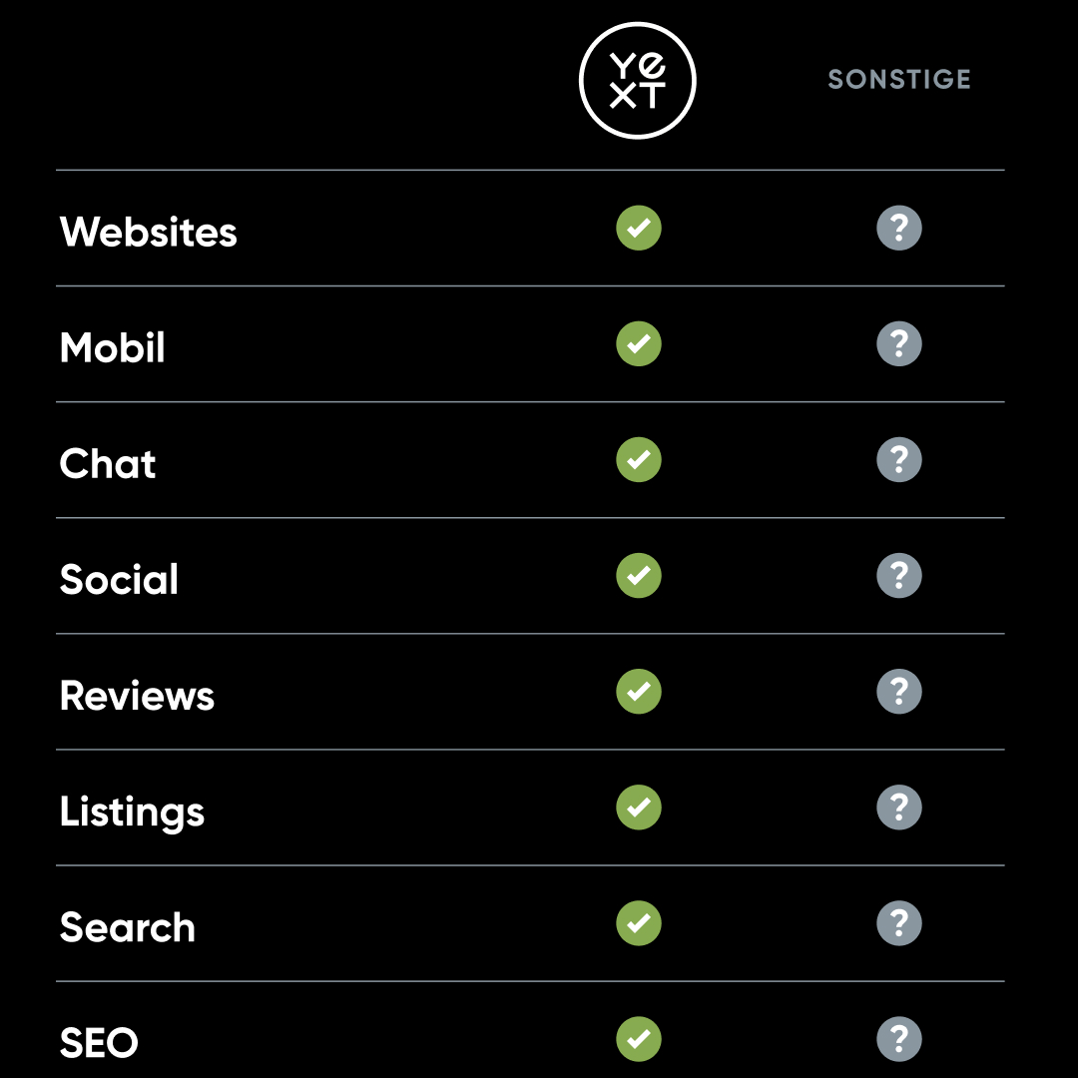Click the Yext circular logo

point(637,81)
